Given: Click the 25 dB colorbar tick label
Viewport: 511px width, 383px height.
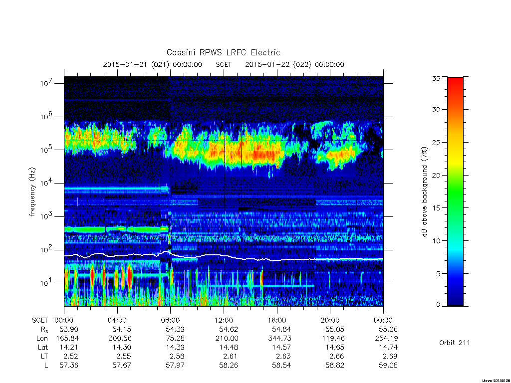Looking at the screenshot, I should click(436, 142).
